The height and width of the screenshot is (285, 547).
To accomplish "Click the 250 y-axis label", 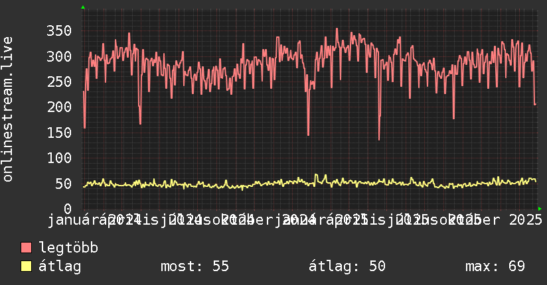I will click(x=59, y=82).
